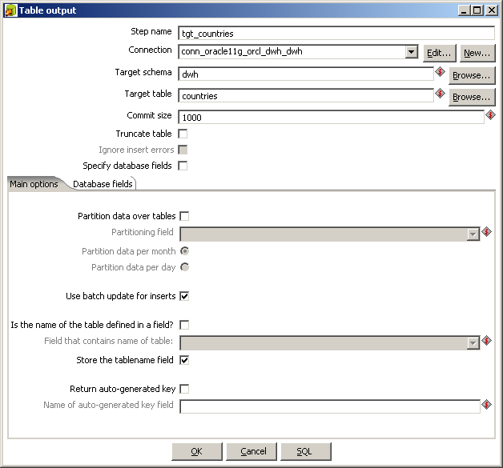
Task: Enable Partition data over tables
Action: (x=184, y=216)
